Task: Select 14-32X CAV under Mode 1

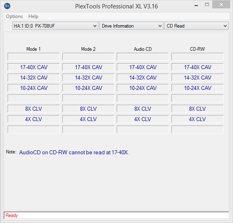Action: (34, 78)
